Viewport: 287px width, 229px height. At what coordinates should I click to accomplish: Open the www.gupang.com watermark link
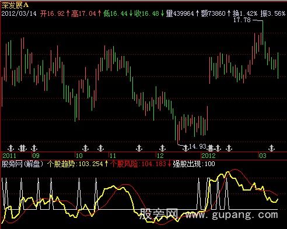click(x=232, y=214)
